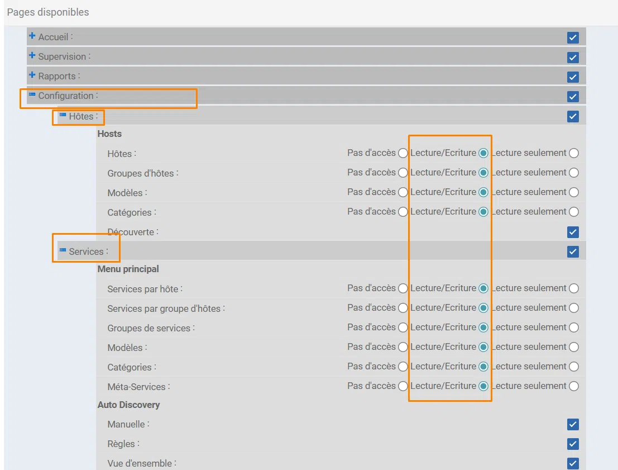Select Lecture seulement for Groupes d'hôtes
618x470 pixels.
(573, 172)
